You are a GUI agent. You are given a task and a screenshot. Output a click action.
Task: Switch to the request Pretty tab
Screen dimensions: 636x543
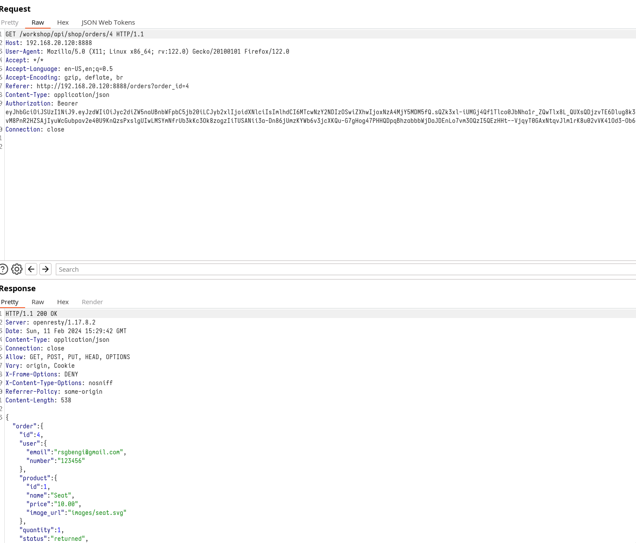coord(10,22)
